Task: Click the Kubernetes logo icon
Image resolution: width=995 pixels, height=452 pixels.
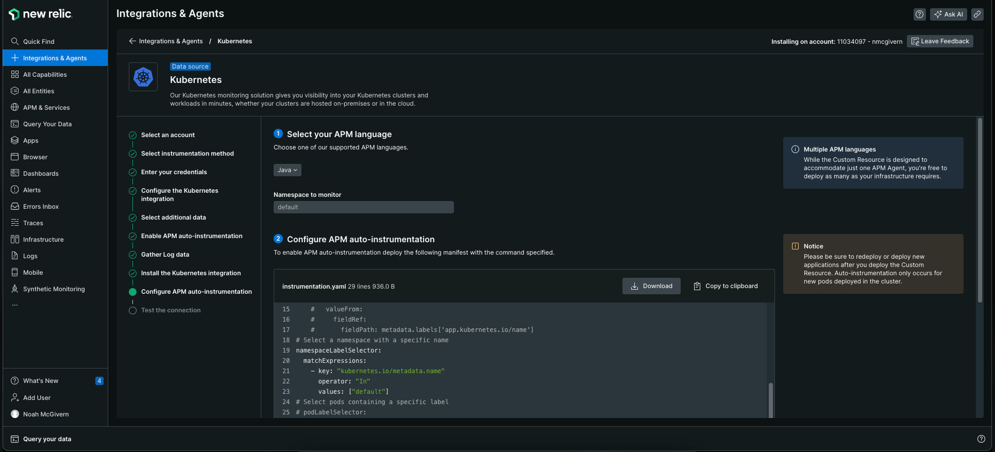Action: (143, 77)
